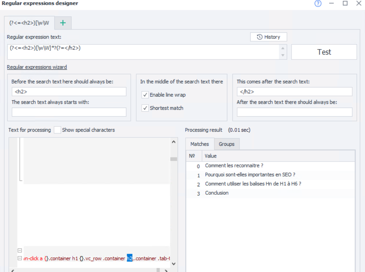The height and width of the screenshot is (272, 365).
Task: Close the Regular expressions designer window
Action: pos(358,3)
